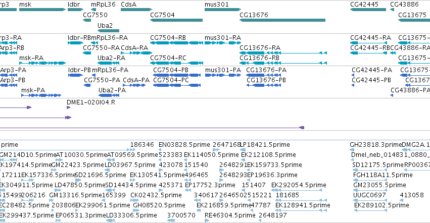Screen dimensions: 430x223
Task: Click protein CG13676-PB
Action: click(x=264, y=85)
